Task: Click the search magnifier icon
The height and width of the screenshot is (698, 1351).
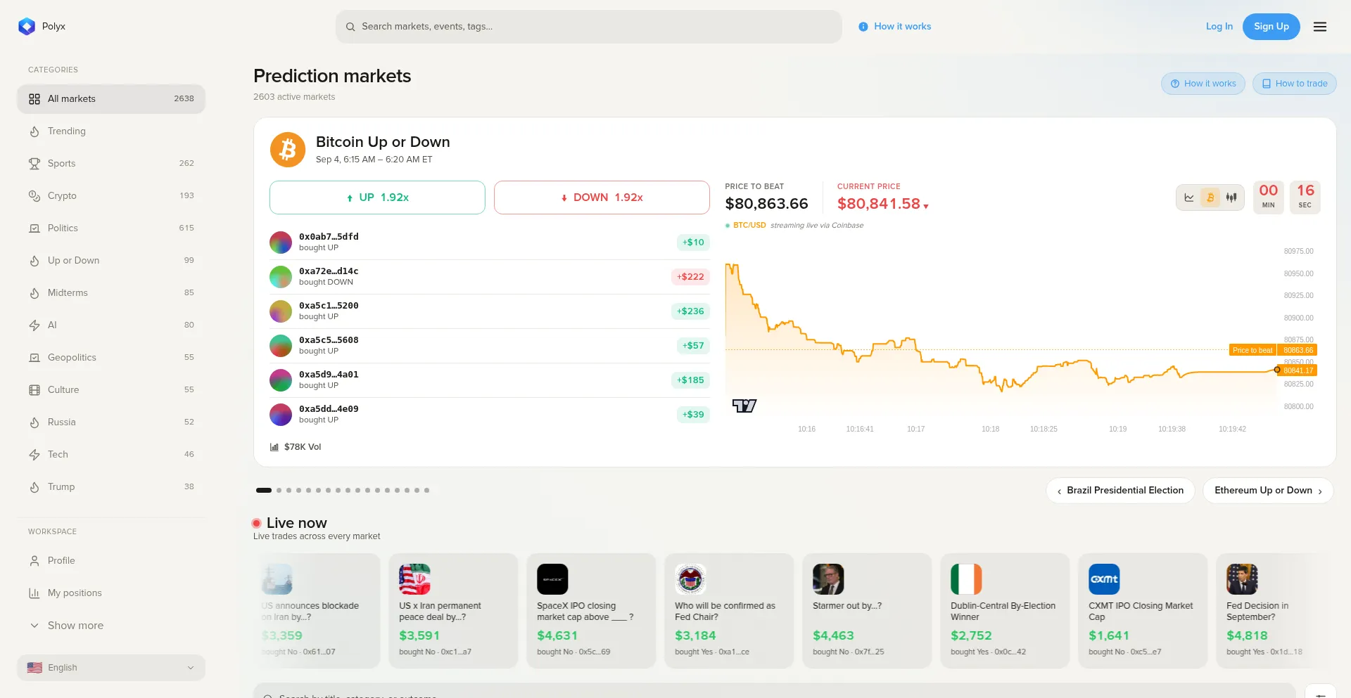Action: [350, 27]
